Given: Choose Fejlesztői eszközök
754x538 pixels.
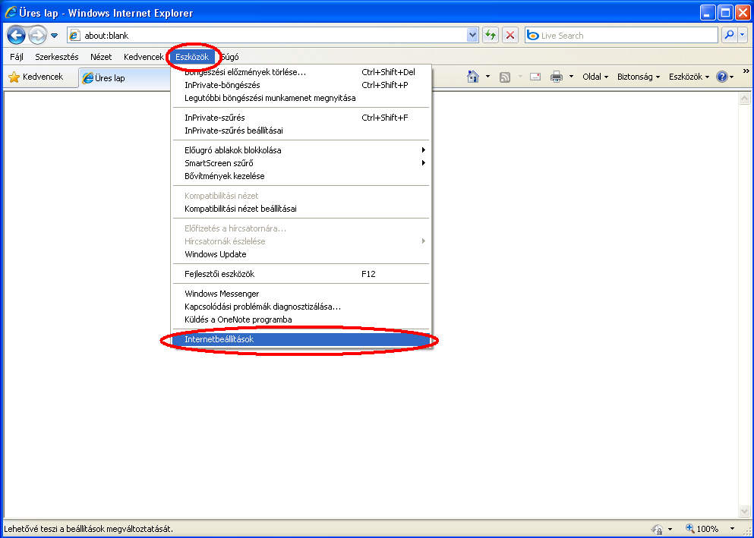Looking at the screenshot, I should point(301,274).
